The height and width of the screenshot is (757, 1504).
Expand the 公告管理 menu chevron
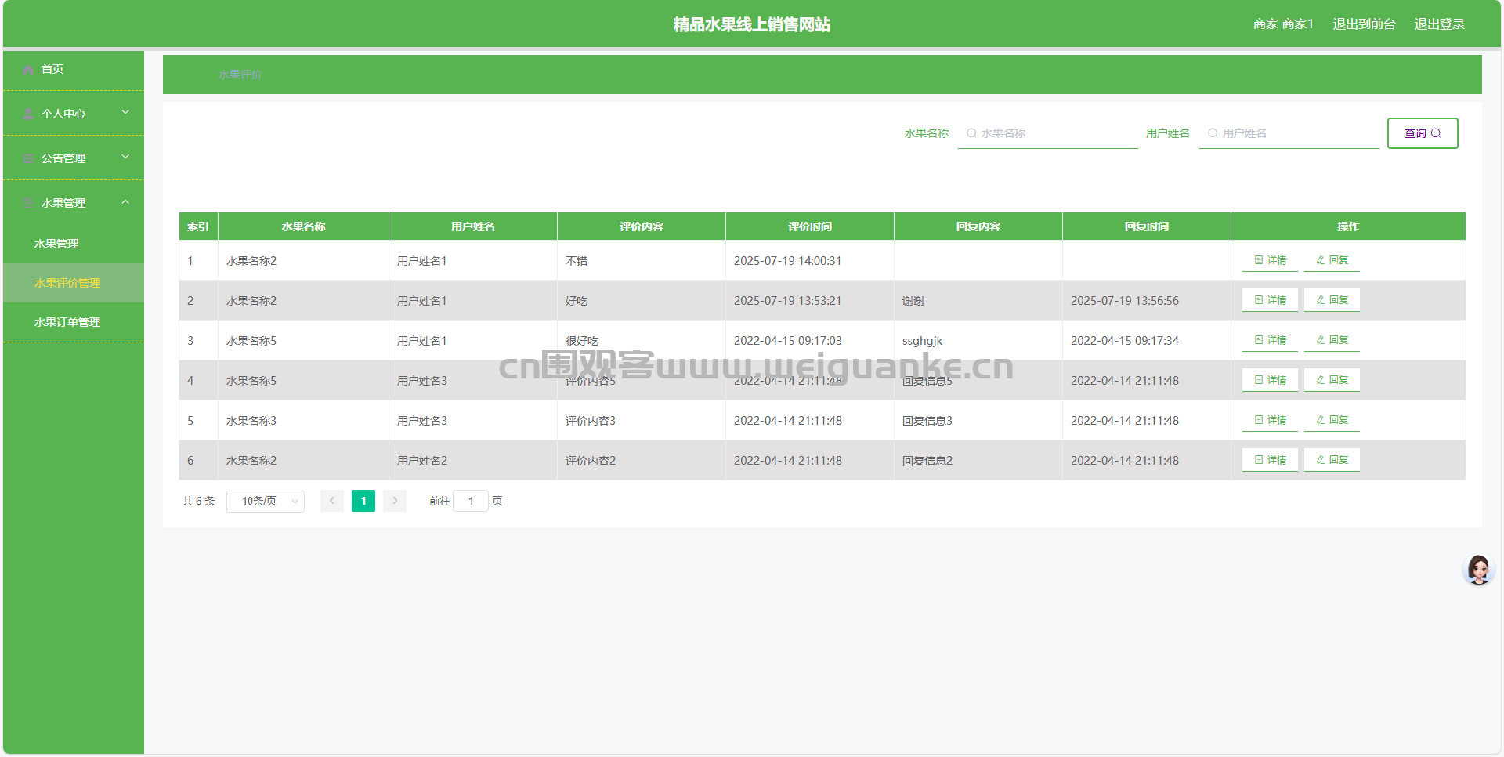125,158
